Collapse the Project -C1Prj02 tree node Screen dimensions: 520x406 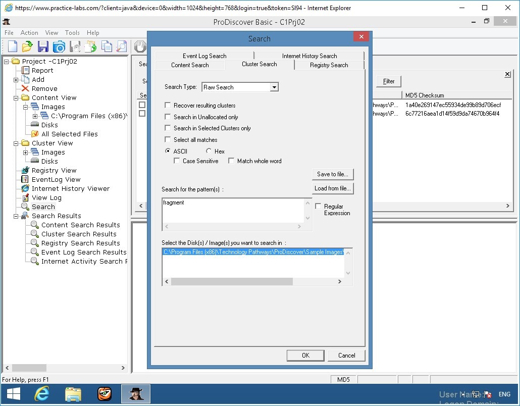[6, 62]
